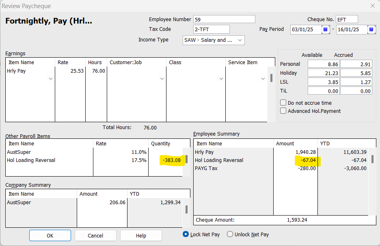Click the -280.00 PAYG Tax amount
Screen dimensions: 380x246
[307, 168]
